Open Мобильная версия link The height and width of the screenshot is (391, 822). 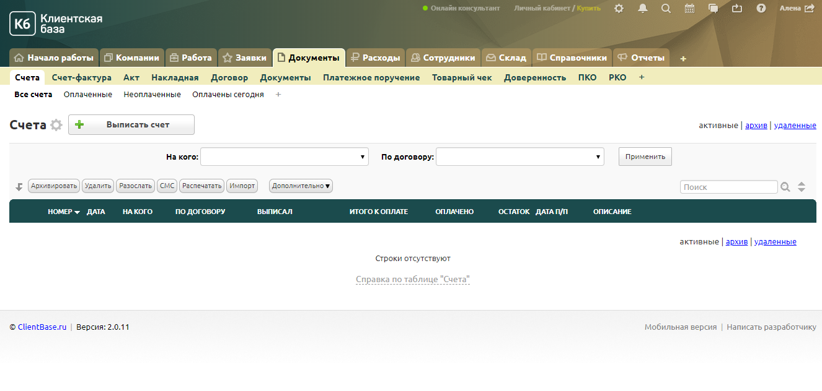681,327
